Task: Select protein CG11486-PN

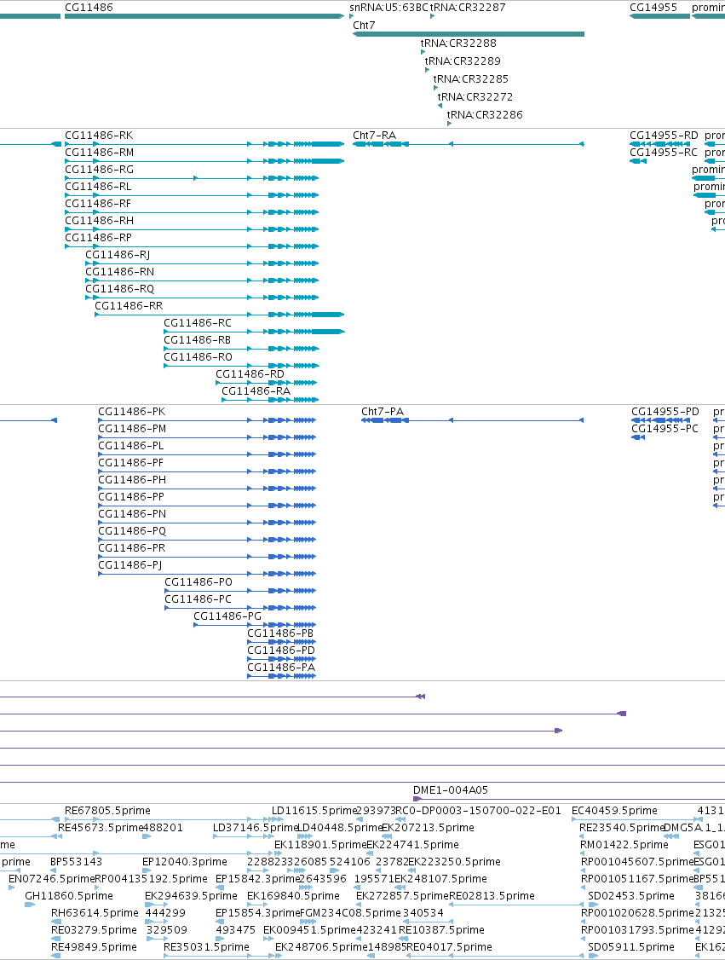Action: point(132,515)
